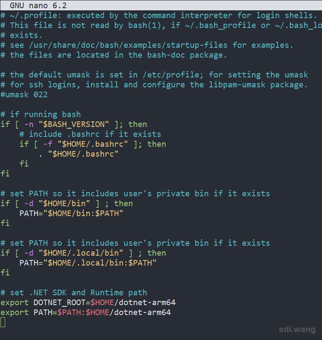The width and height of the screenshot is (322, 340).
Task: Click the $BASH_VERSION string
Action: tap(74, 124)
